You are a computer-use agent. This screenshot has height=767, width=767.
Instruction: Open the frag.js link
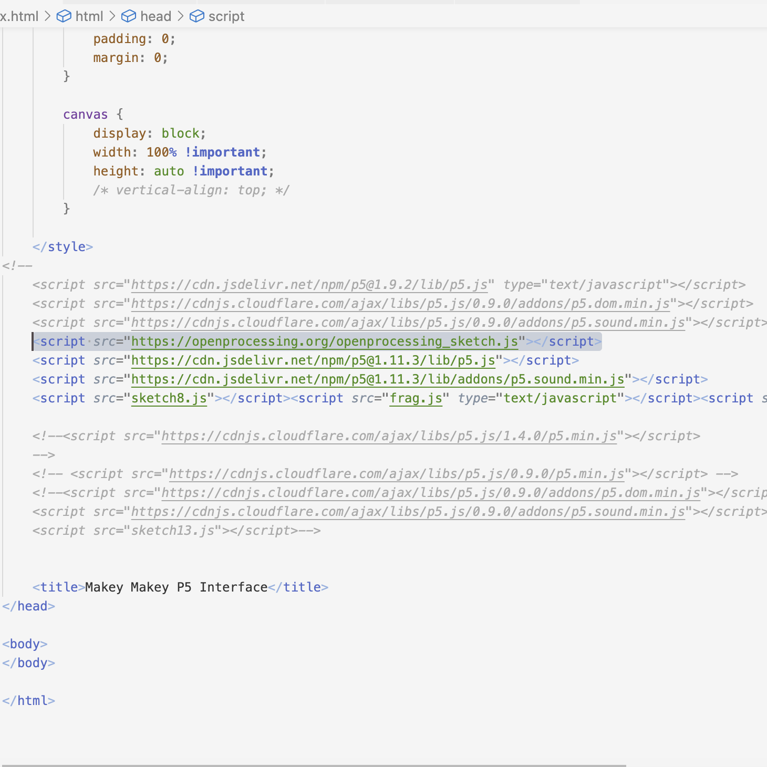coord(416,398)
